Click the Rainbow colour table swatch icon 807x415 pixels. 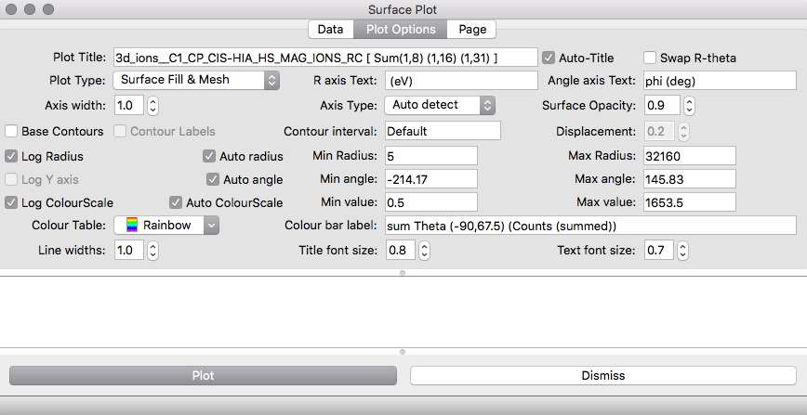[130, 226]
